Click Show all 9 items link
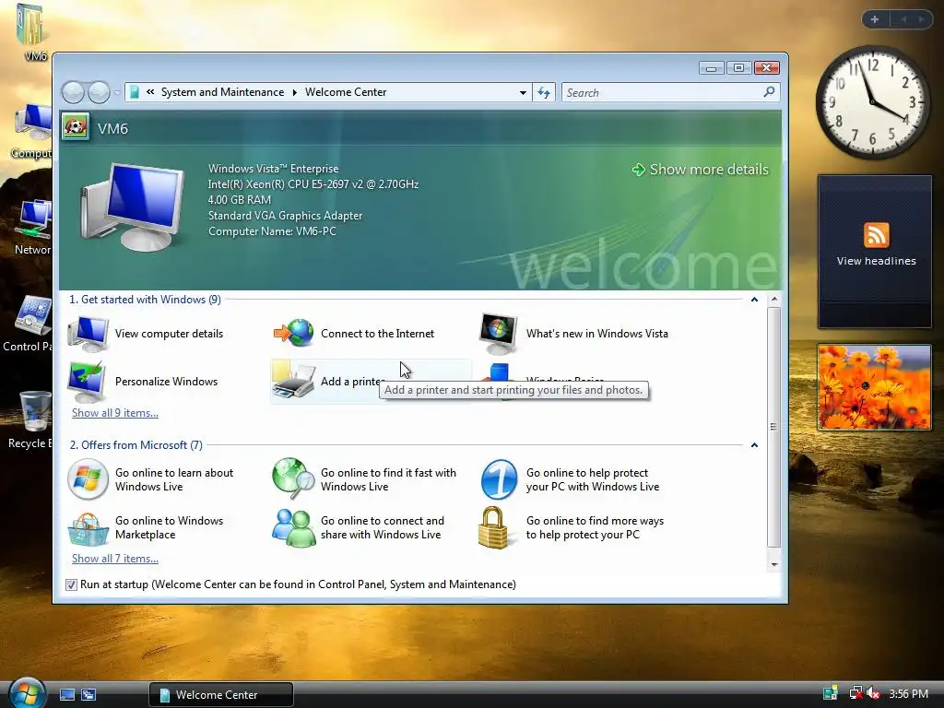Viewport: 944px width, 708px height. [x=115, y=413]
